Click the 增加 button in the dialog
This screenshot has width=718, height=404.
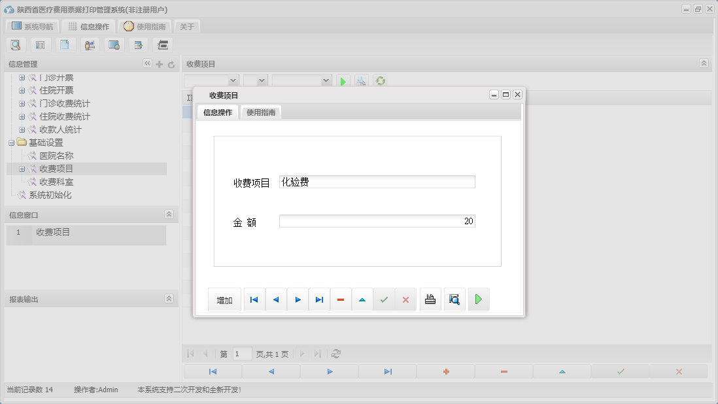coord(224,299)
